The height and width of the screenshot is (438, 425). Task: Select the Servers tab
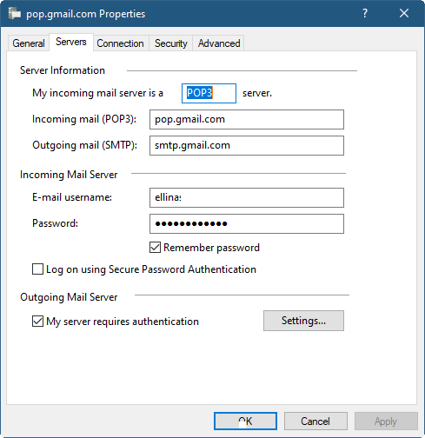click(x=71, y=42)
